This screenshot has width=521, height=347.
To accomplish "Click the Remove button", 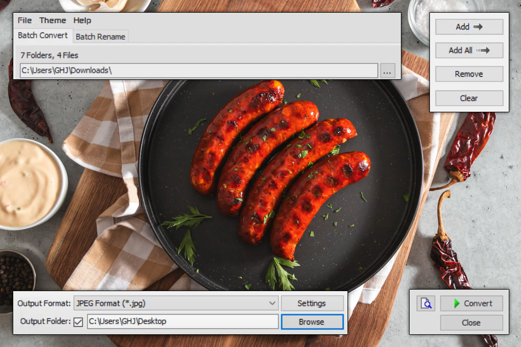I will pos(469,74).
